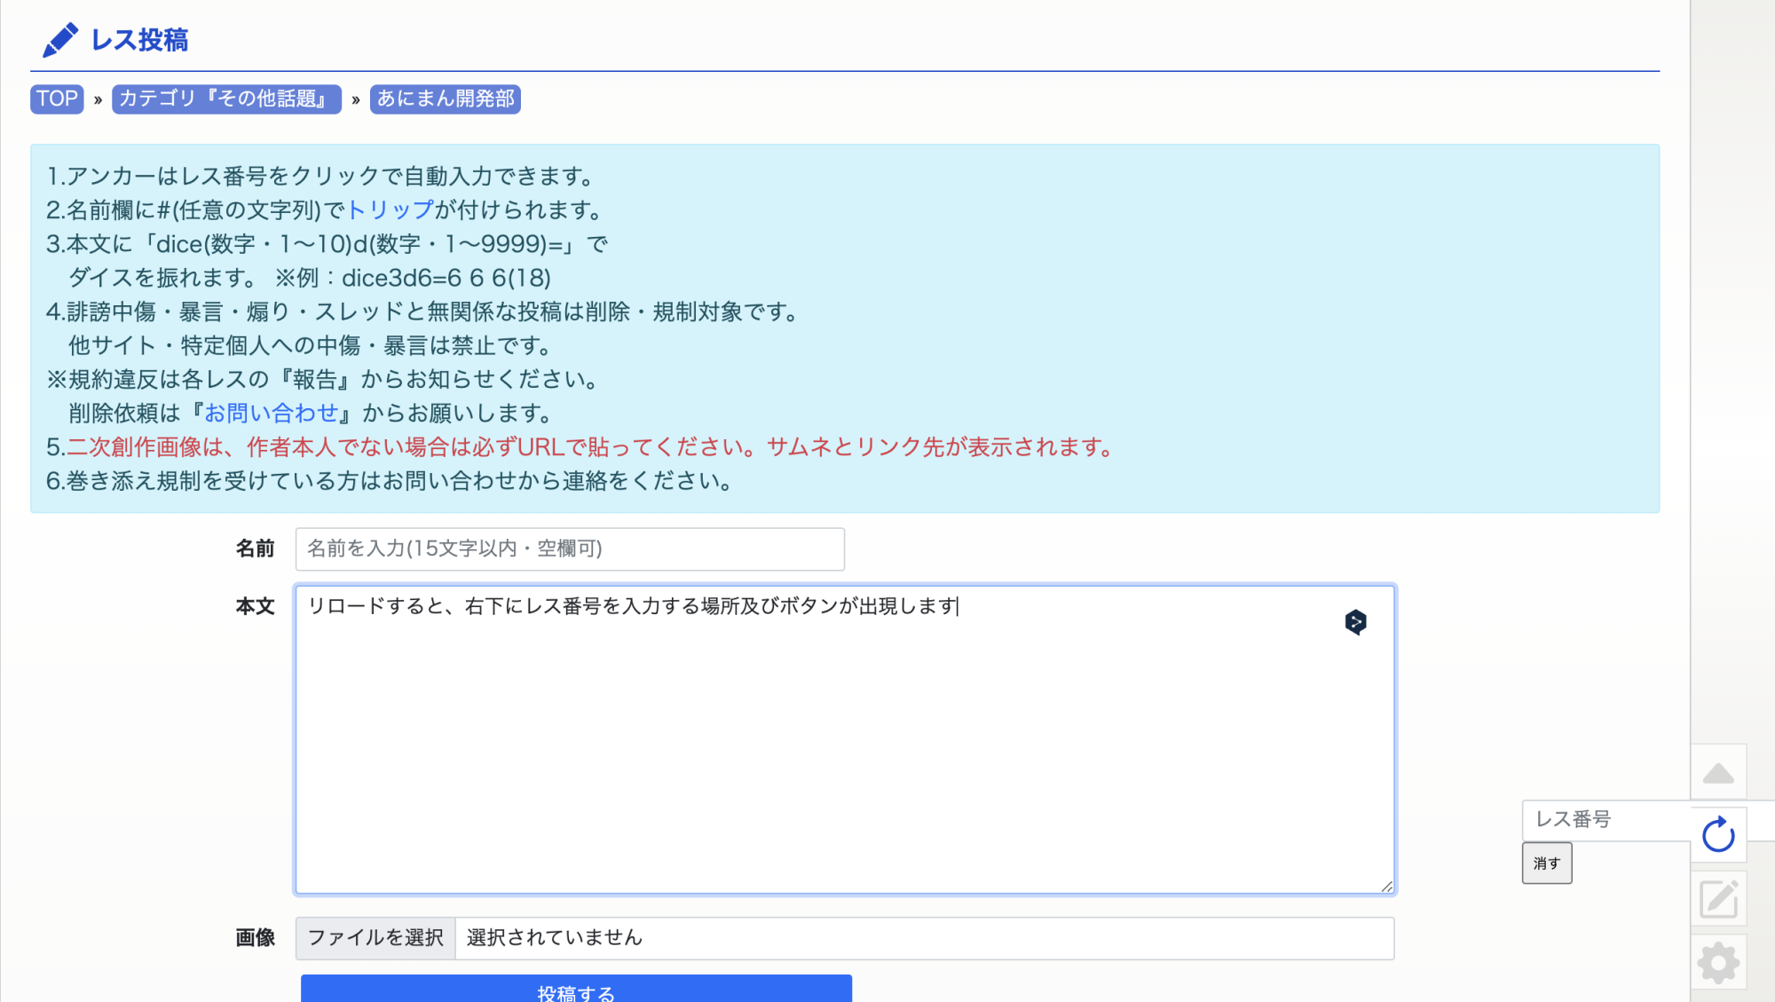Click the scroll-to-top arrow icon
This screenshot has width=1775, height=1002.
pos(1718,773)
